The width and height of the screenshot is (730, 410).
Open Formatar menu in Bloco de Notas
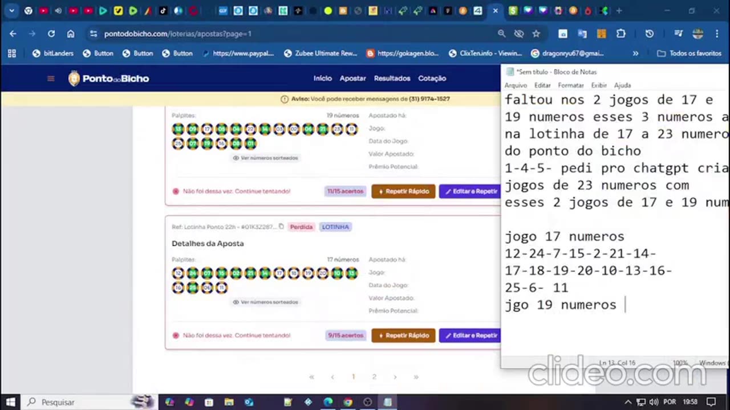pos(571,85)
